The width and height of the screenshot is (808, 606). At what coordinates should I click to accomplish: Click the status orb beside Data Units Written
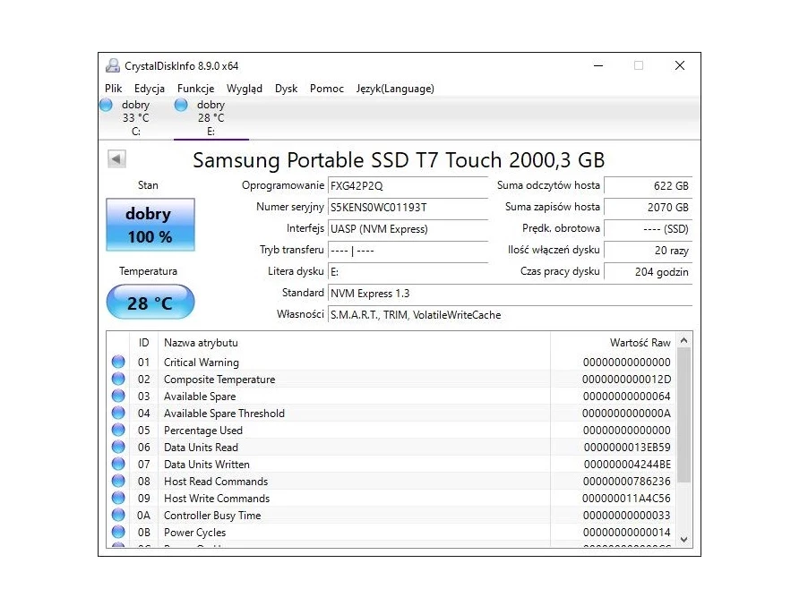click(x=118, y=465)
